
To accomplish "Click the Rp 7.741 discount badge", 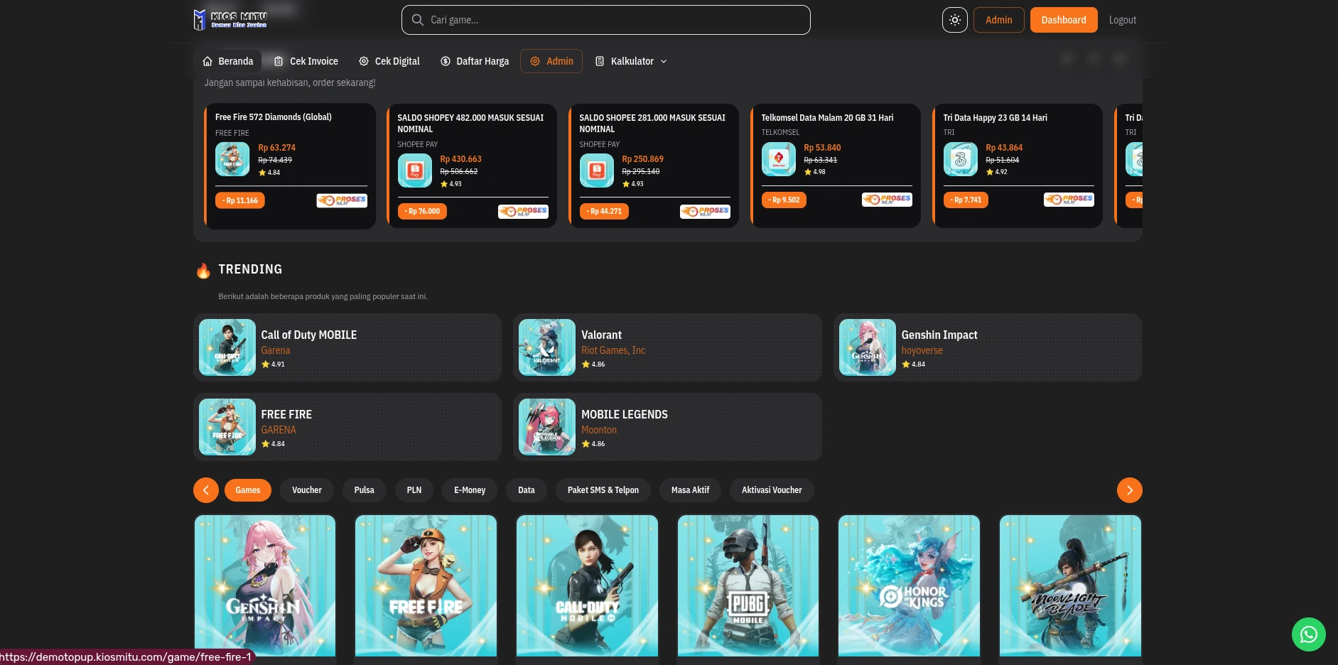I will (x=966, y=200).
